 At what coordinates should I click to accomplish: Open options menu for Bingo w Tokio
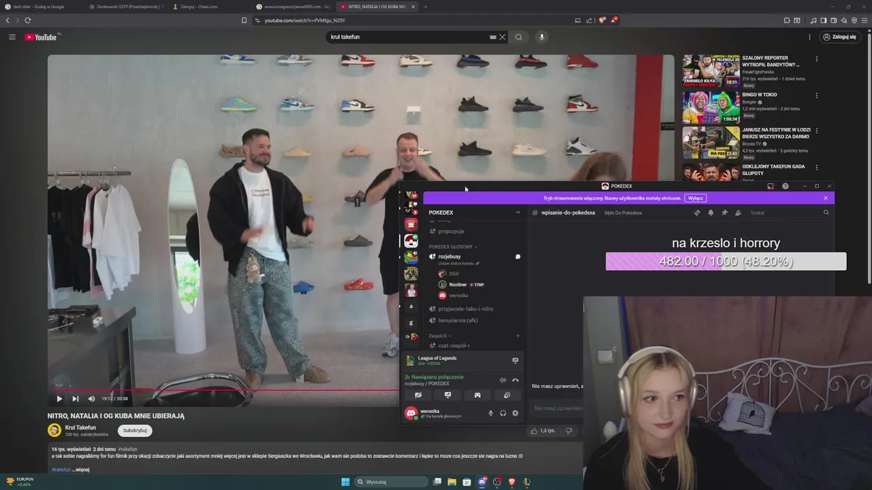coord(817,95)
